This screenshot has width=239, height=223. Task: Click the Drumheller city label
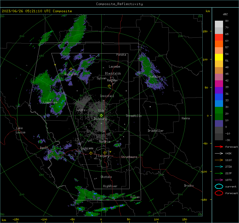coord(156,131)
